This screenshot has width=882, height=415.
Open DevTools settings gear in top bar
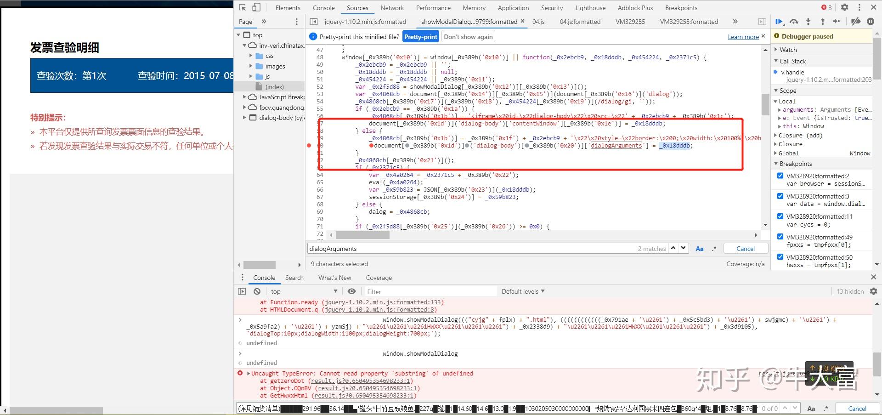point(844,7)
